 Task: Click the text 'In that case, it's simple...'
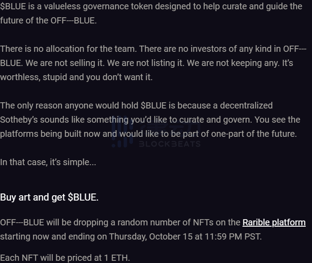(x=48, y=162)
